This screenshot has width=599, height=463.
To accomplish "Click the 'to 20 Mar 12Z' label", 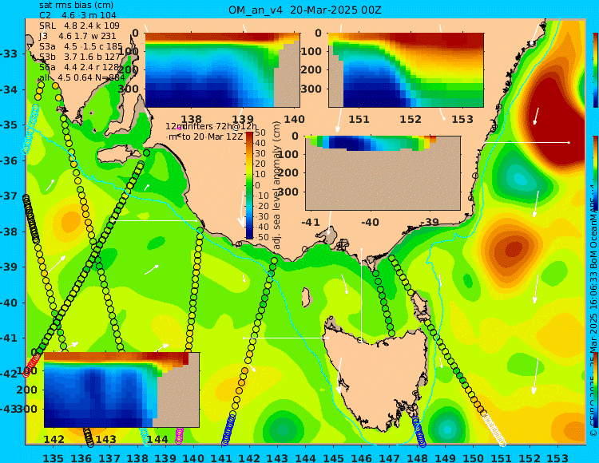I will click(212, 137).
